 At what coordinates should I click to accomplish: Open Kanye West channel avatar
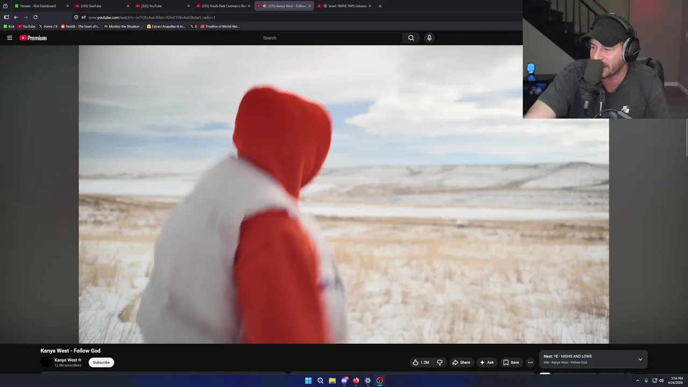click(46, 362)
